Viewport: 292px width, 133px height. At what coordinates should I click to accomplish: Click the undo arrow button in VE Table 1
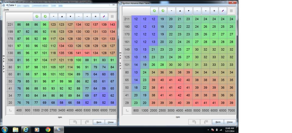pyautogui.click(x=75, y=122)
